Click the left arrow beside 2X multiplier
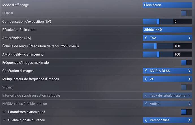The image size is (195, 125). pyautogui.click(x=146, y=79)
